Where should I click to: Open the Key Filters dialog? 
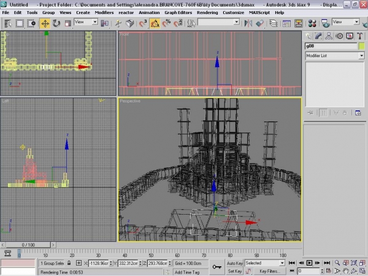(270, 271)
